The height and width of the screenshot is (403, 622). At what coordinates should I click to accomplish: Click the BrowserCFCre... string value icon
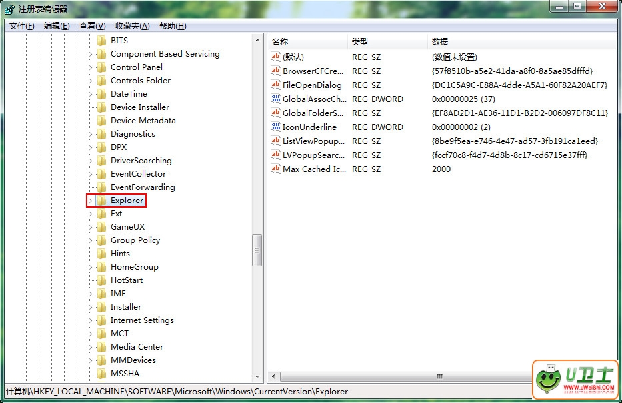tap(276, 71)
